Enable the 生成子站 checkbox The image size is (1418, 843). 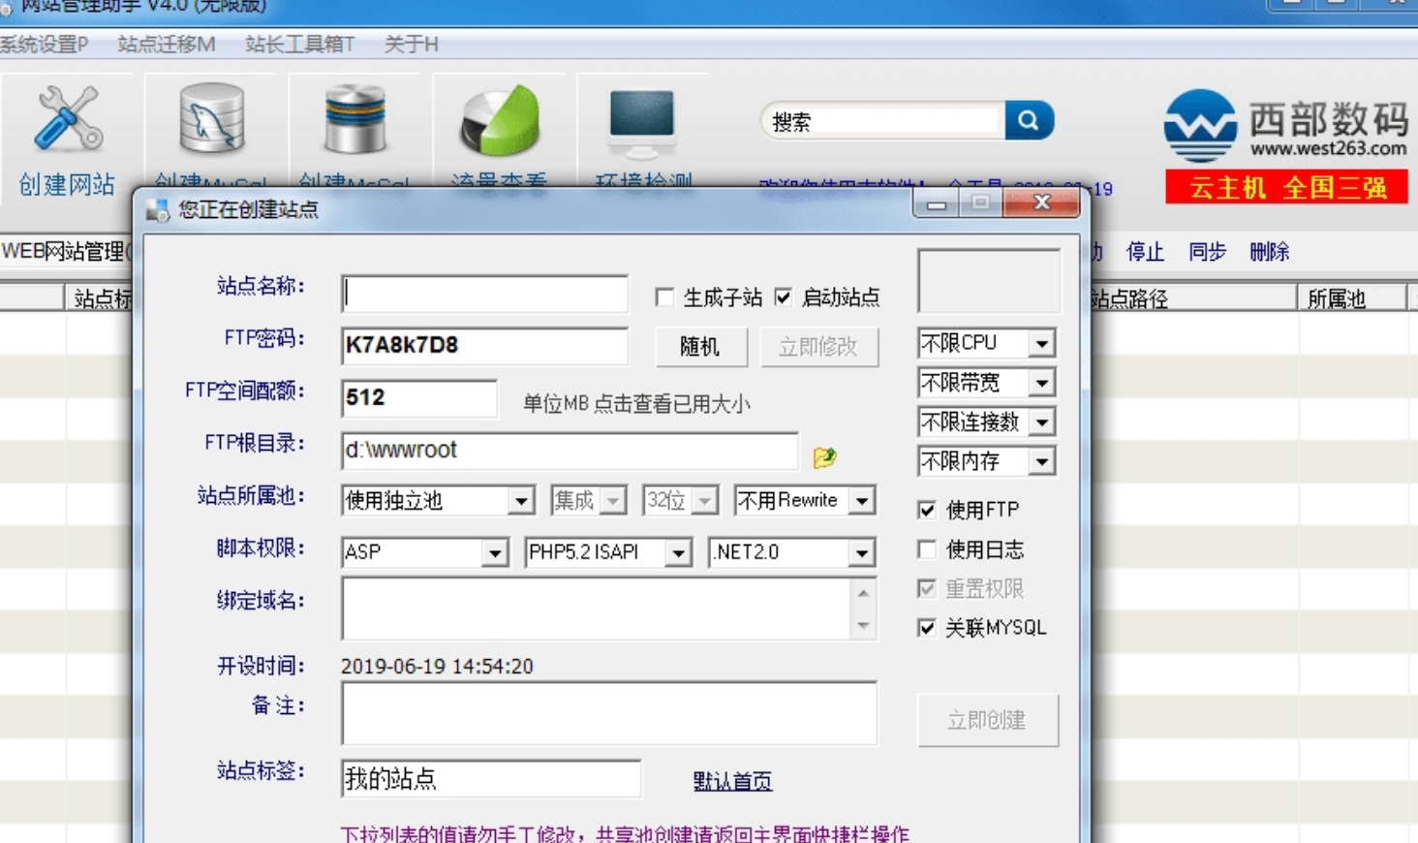point(664,297)
